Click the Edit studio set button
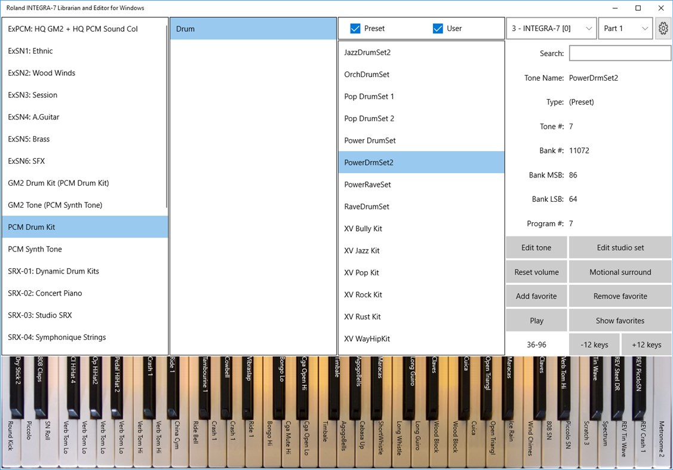 tap(620, 247)
